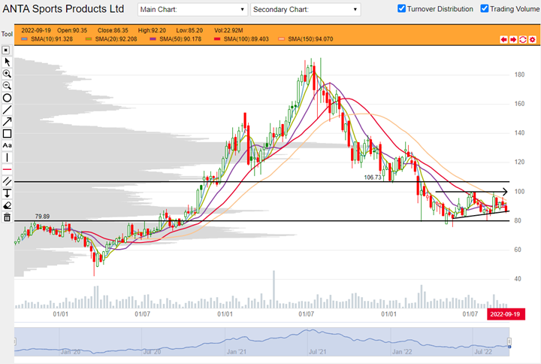The image size is (541, 364).
Task: Click the SMA(20) green legend swatch
Action: click(89, 39)
